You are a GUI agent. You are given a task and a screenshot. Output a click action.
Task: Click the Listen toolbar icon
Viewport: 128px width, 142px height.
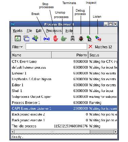[x=98, y=38]
